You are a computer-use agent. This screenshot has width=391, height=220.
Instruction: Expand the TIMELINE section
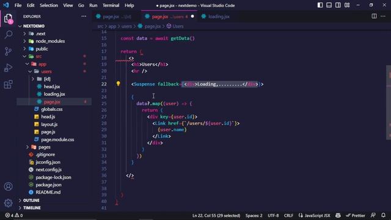(x=20, y=208)
